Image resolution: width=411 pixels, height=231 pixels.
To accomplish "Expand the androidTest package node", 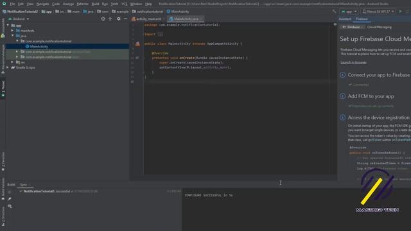I will 17,51.
